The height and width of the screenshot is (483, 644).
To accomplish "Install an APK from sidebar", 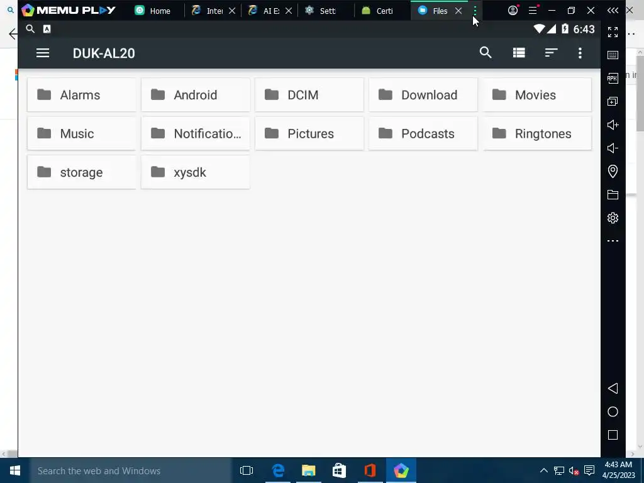I will pyautogui.click(x=613, y=78).
